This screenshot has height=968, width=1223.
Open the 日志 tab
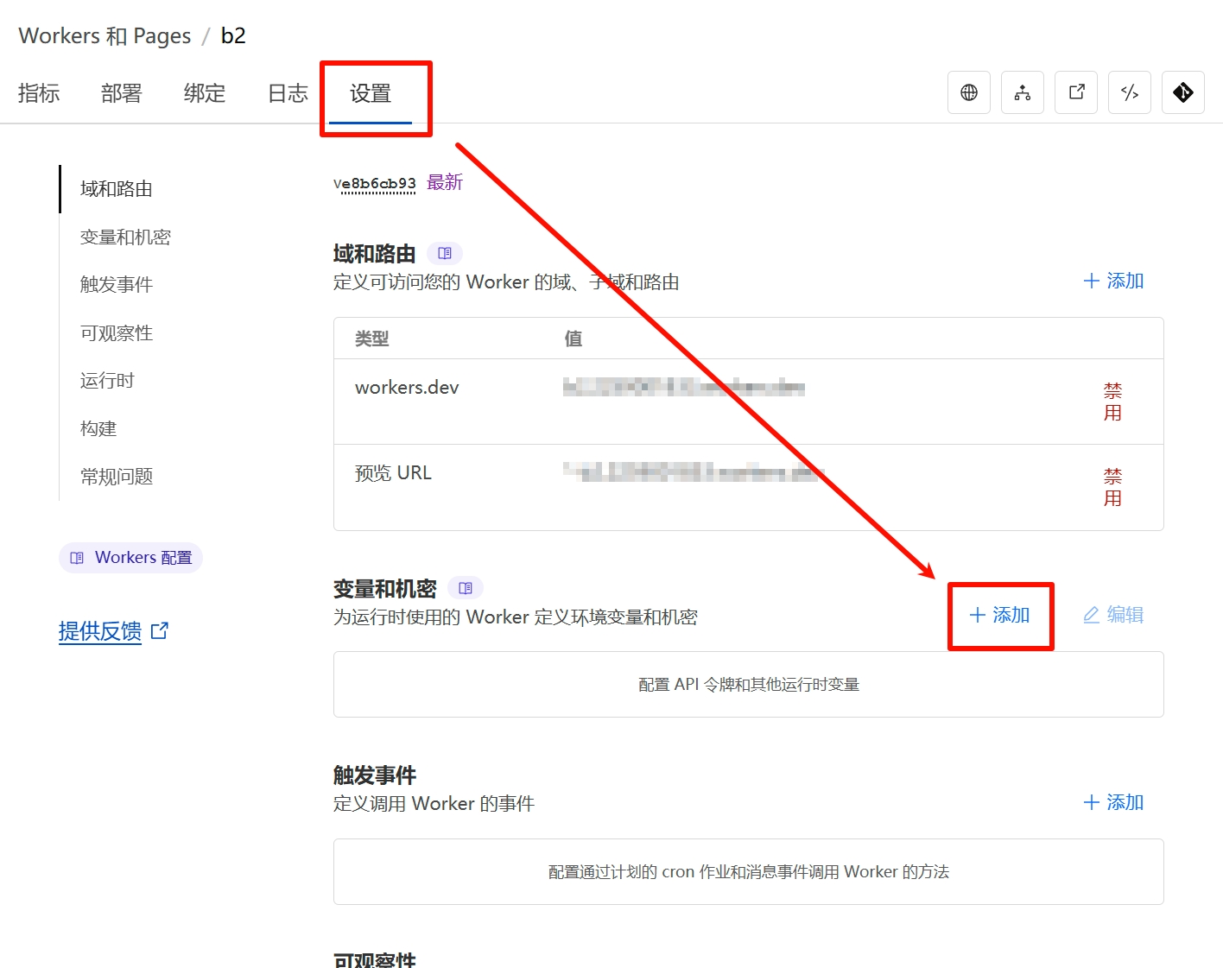tap(288, 93)
